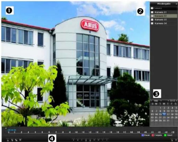
Task: Click the blue Dauer legend swatch
Action: pyautogui.click(x=143, y=135)
